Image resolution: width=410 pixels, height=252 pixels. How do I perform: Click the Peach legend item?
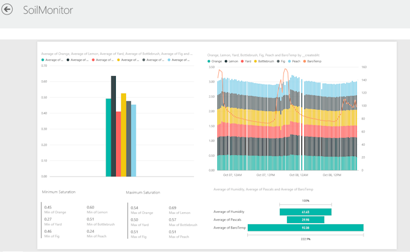pyautogui.click(x=294, y=61)
